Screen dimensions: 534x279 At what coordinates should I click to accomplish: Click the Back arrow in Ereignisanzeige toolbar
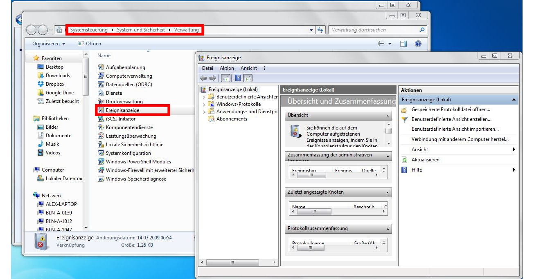[x=203, y=78]
